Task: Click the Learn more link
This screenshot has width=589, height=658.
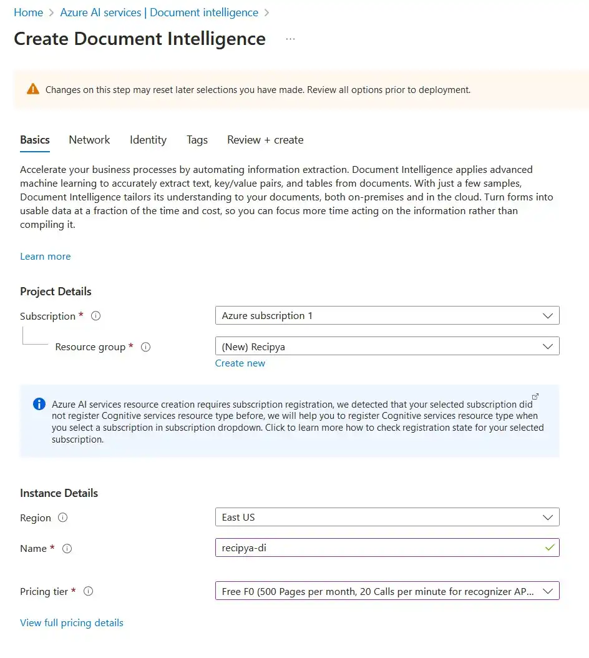Action: 46,257
